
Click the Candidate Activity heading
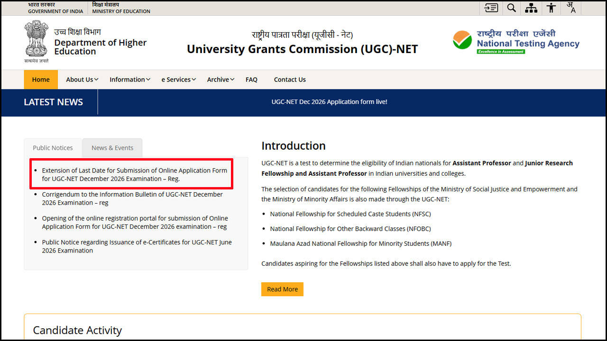[x=77, y=330]
